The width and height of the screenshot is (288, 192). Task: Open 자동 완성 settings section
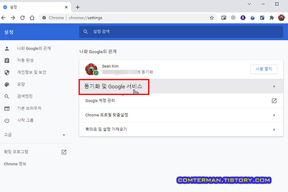tap(26, 60)
